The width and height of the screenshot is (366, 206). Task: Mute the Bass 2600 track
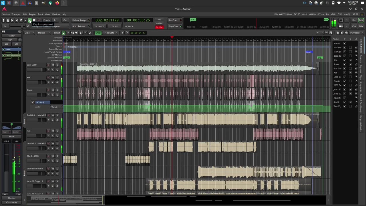tap(53, 65)
